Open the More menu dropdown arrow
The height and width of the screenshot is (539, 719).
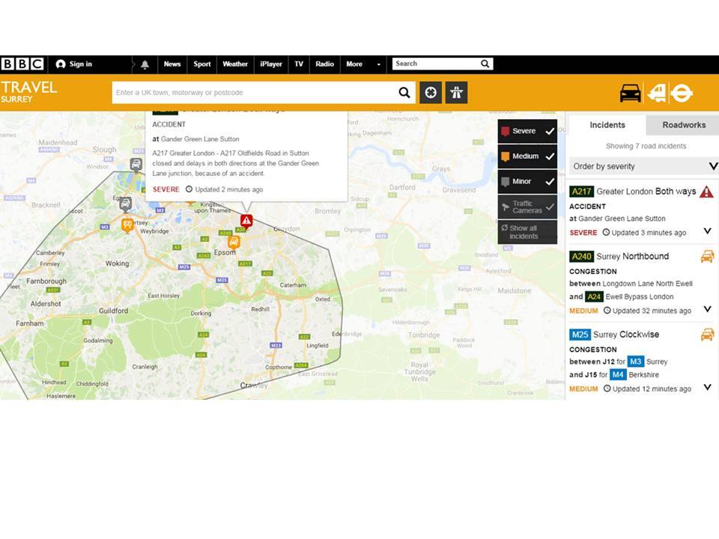coord(378,64)
